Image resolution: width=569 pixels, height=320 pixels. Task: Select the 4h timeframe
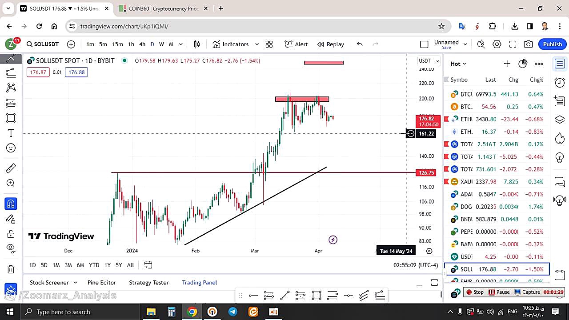click(x=142, y=44)
